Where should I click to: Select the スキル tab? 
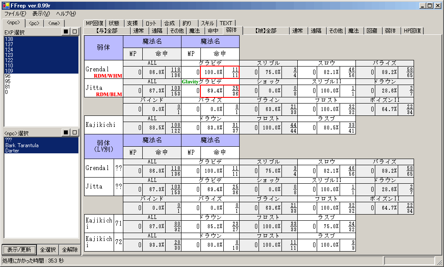pos(207,23)
